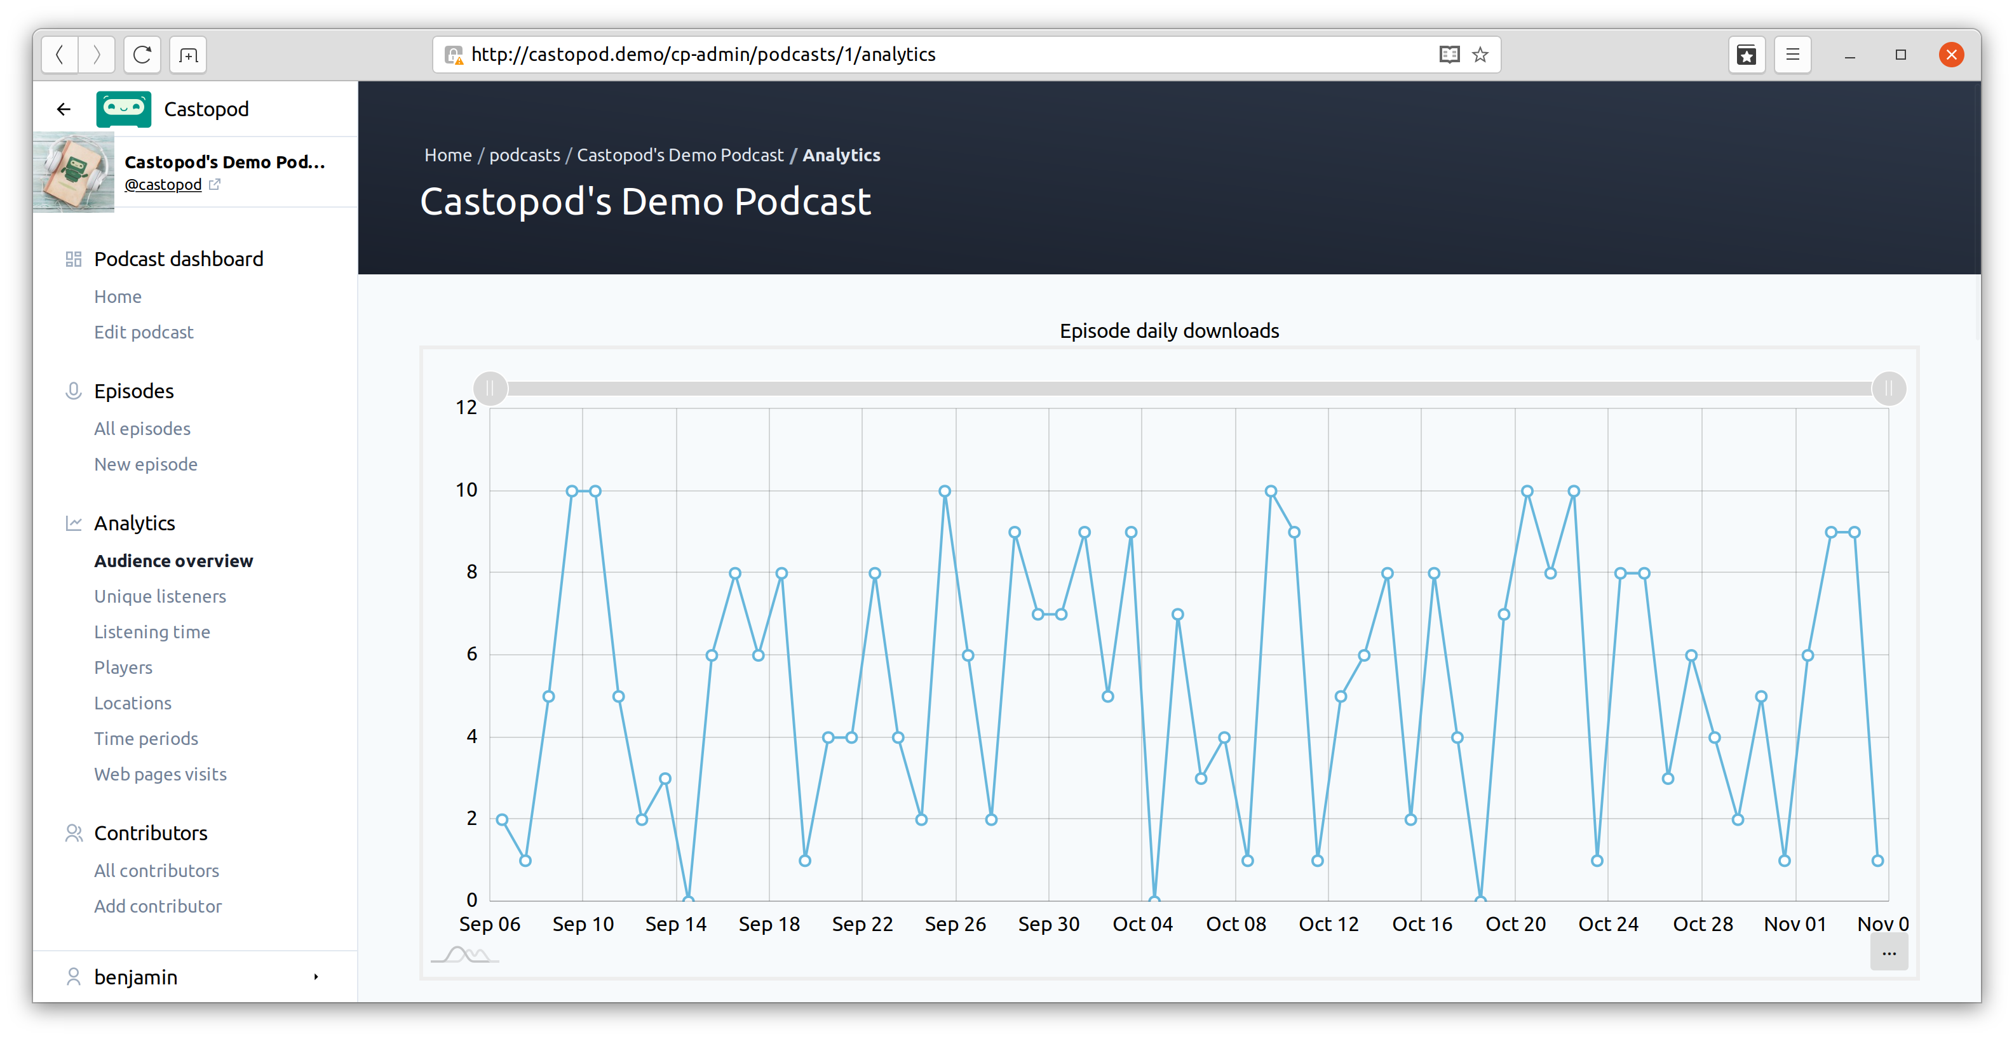The image size is (2014, 1039).
Task: Select Listening time analytics section
Action: [150, 631]
